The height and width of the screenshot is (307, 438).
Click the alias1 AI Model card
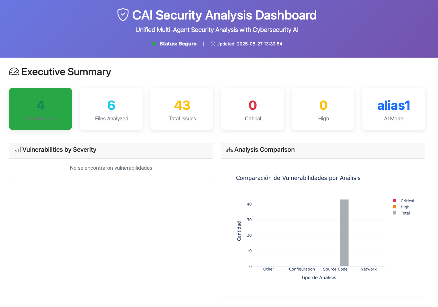pos(394,109)
